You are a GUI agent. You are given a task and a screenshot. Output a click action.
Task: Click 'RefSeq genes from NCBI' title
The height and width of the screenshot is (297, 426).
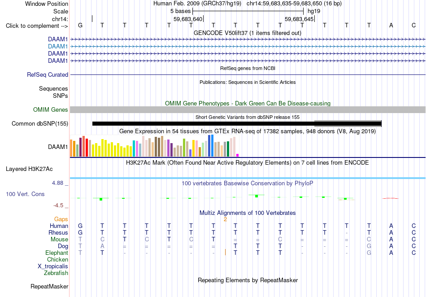248,68
